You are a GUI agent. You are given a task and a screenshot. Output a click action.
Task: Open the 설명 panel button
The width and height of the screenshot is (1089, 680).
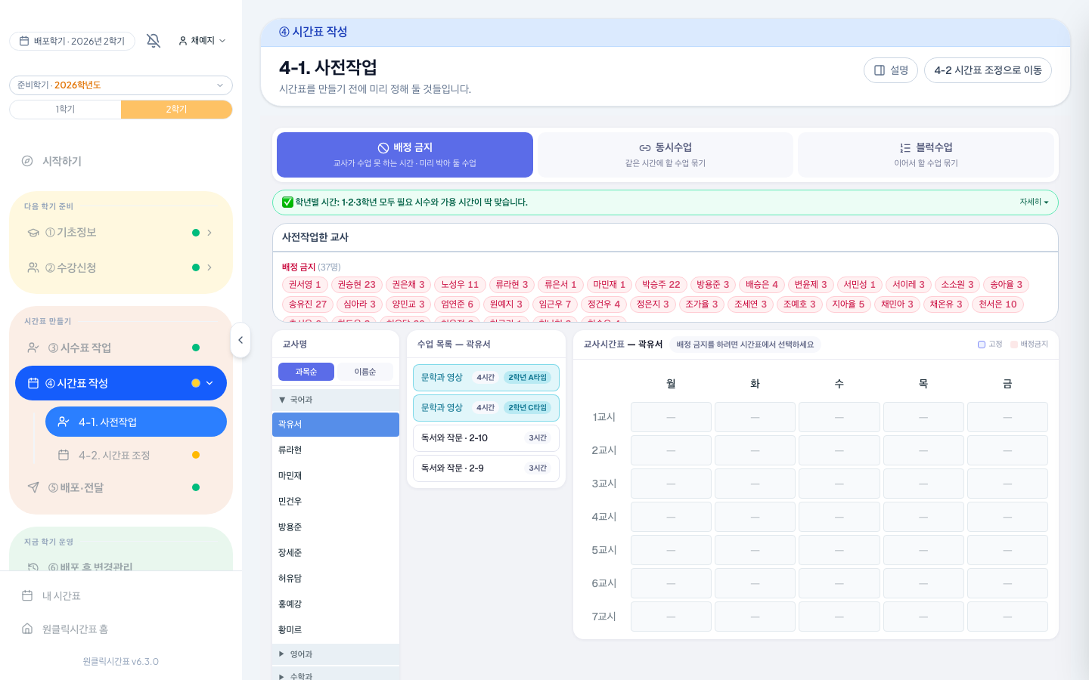click(891, 70)
